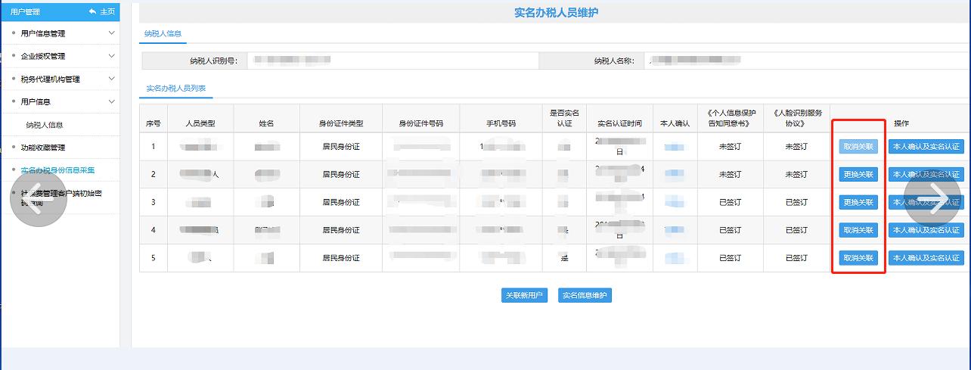Click the 人员类型 column header
The image size is (971, 370).
click(200, 123)
